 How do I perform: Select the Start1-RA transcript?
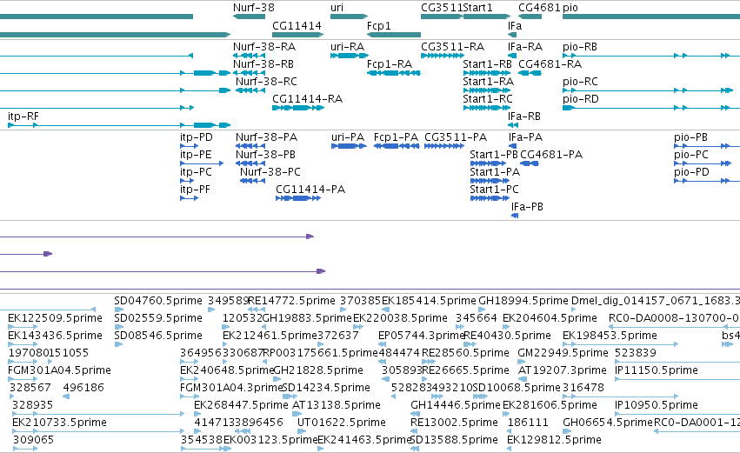pyautogui.click(x=487, y=90)
